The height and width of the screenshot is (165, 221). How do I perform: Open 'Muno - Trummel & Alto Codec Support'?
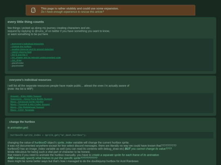(x=30, y=104)
